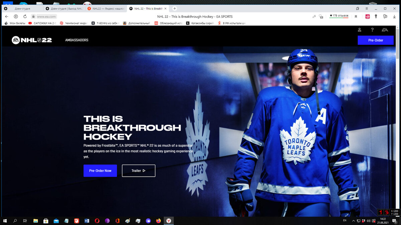Screen dimensions: 401x225
Task: Close the NHL 22 EA Sports tab
Action: point(166,8)
